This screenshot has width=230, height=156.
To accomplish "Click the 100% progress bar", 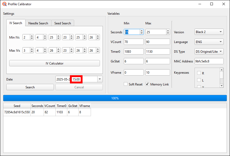I will [115, 98].
